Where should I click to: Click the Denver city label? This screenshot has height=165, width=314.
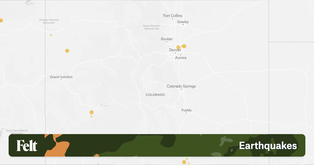[175, 50]
